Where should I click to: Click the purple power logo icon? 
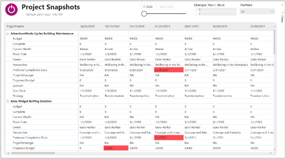(11, 9)
